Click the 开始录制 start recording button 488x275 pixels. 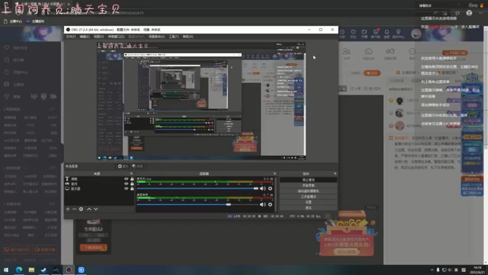[x=309, y=186]
